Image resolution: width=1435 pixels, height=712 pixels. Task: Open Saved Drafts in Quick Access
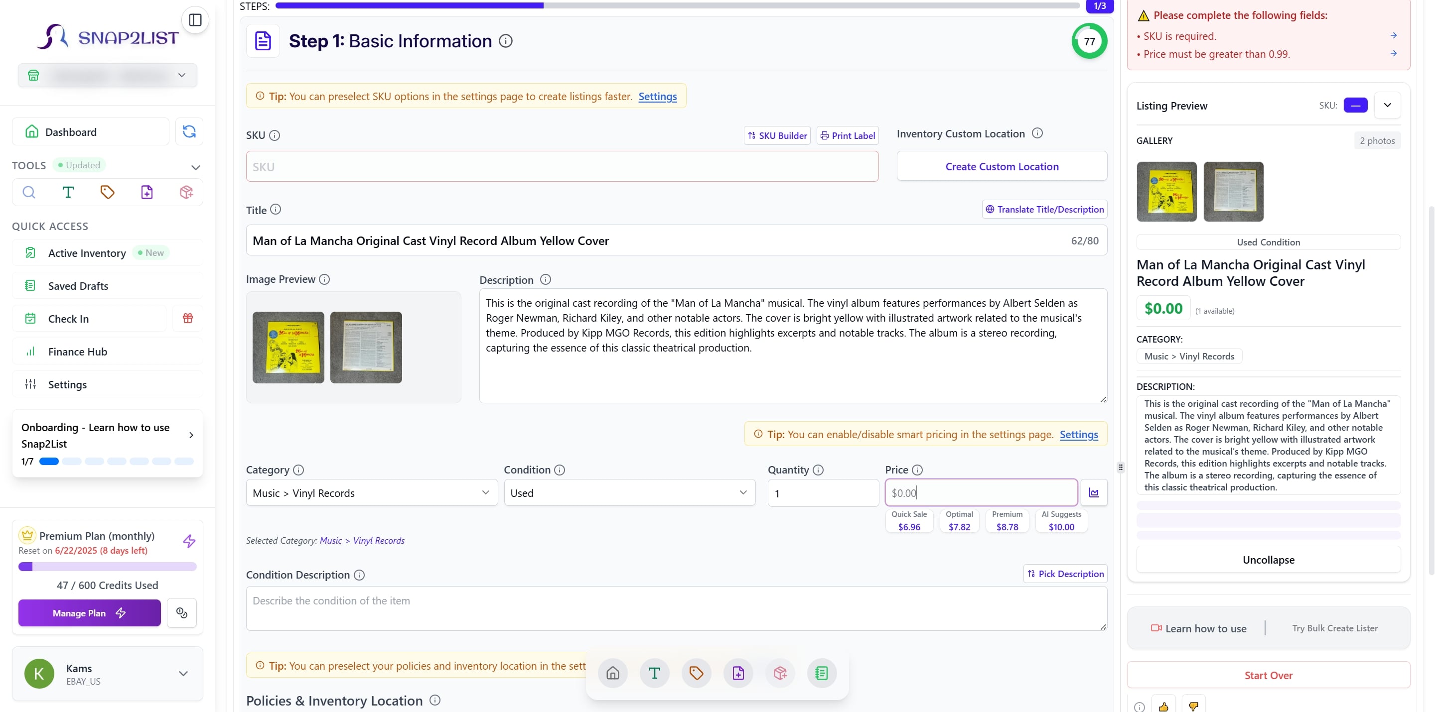click(78, 286)
